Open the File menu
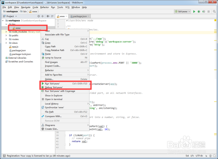The height and width of the screenshot is (159, 218). 4,7
